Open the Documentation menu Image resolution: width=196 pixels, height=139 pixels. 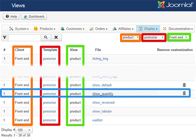click(178, 29)
